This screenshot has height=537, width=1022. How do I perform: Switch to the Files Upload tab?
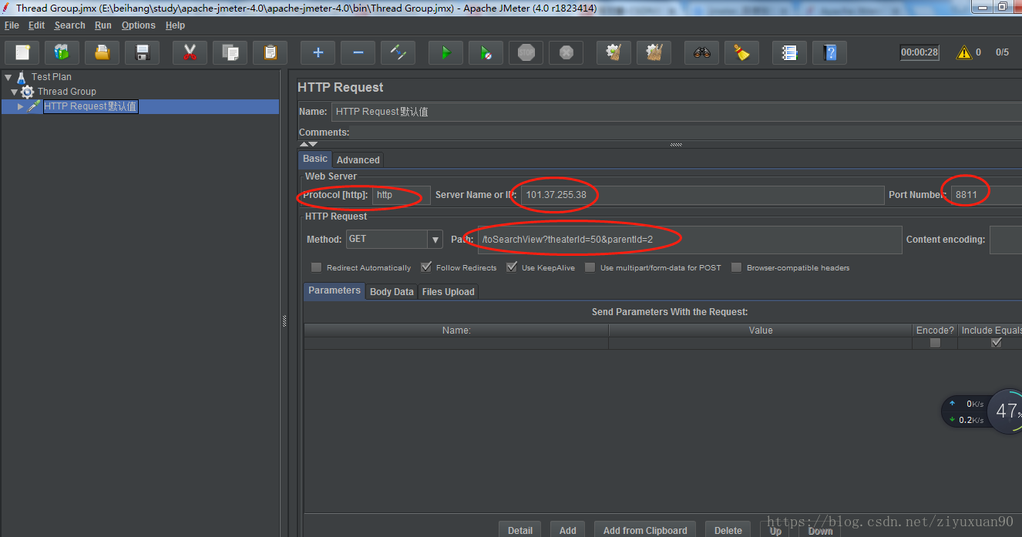448,292
